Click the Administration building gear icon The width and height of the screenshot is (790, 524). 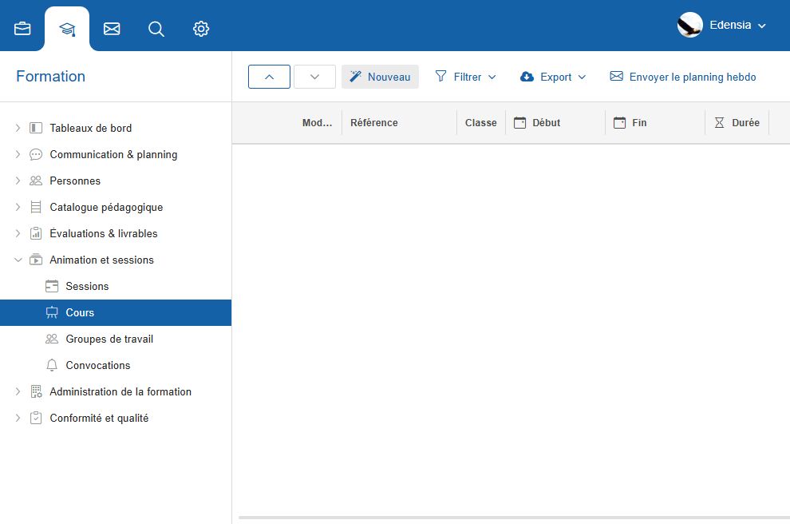coord(36,391)
